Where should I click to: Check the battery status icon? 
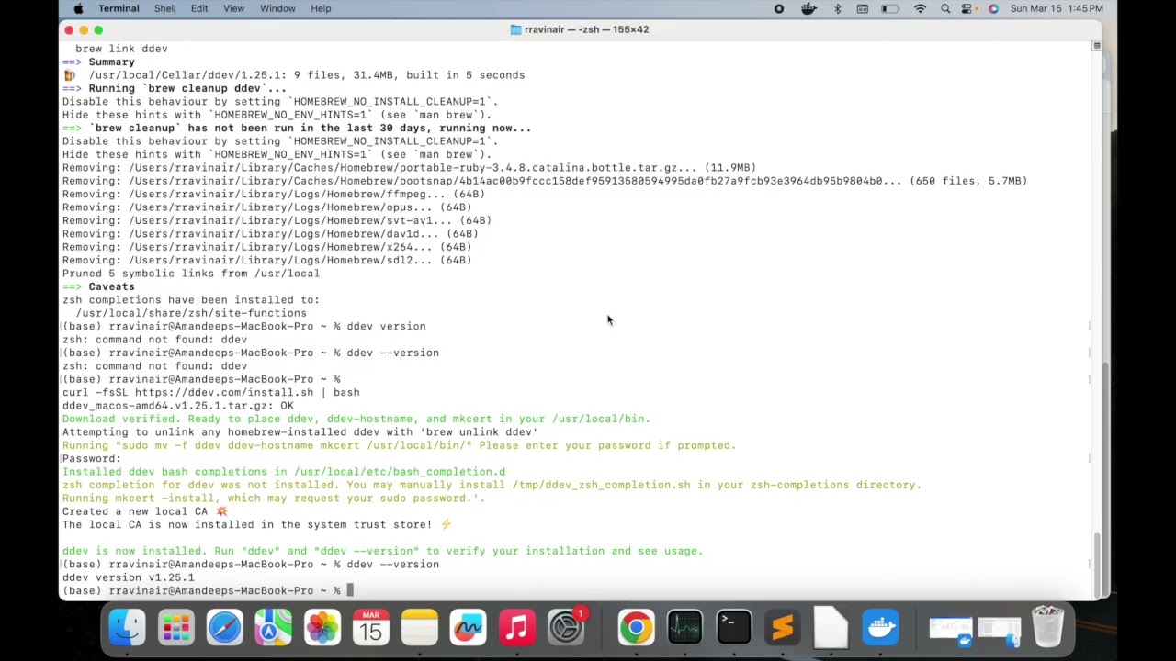pyautogui.click(x=890, y=8)
